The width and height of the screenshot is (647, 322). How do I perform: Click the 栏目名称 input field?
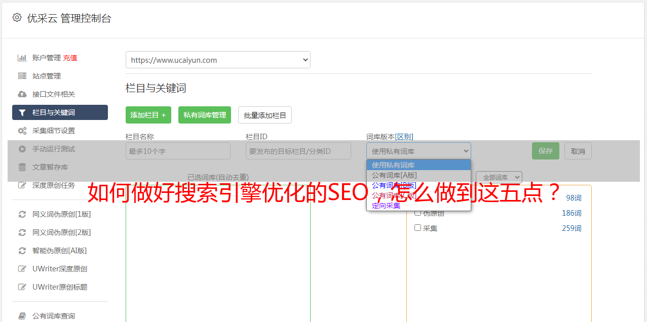tap(178, 151)
